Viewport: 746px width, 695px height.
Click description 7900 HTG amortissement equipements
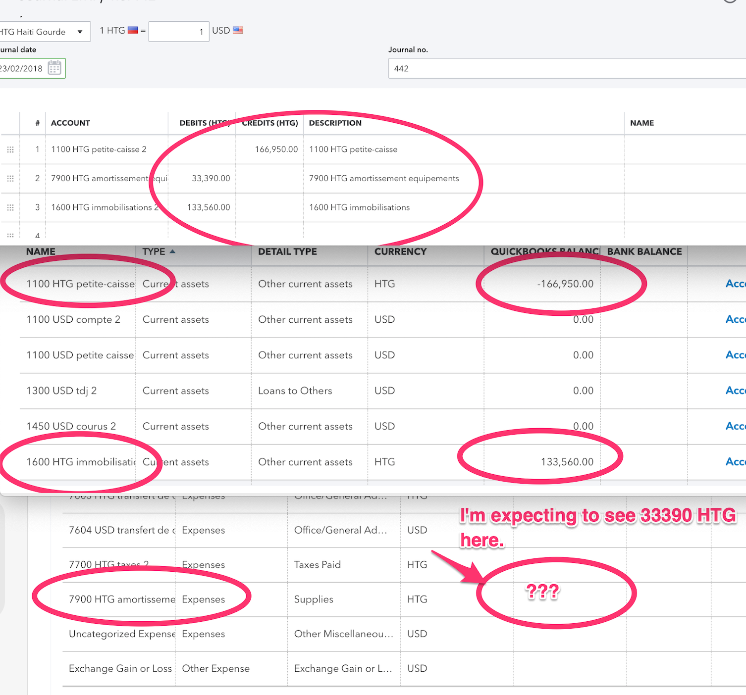click(x=384, y=178)
